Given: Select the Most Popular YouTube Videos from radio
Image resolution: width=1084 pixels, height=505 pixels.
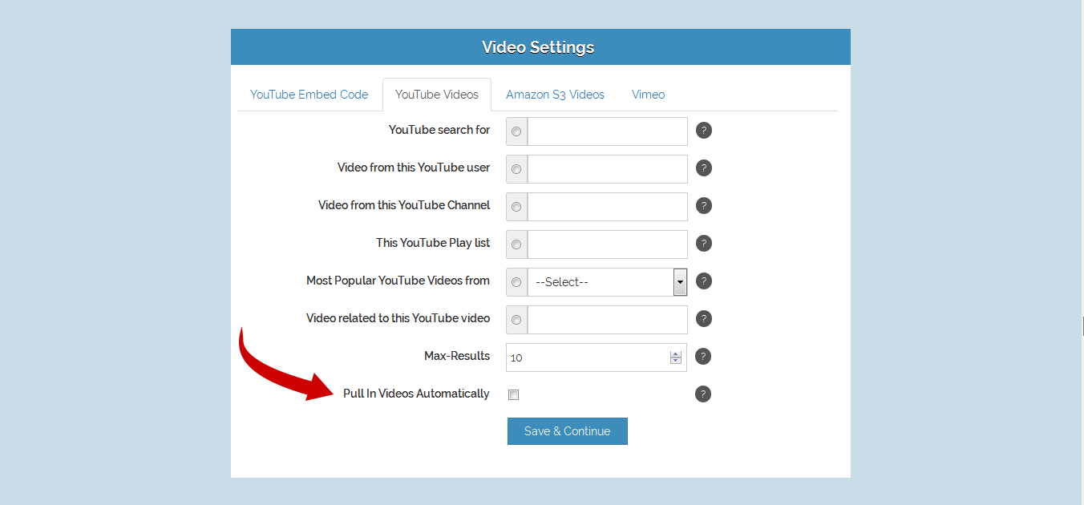Looking at the screenshot, I should point(516,282).
